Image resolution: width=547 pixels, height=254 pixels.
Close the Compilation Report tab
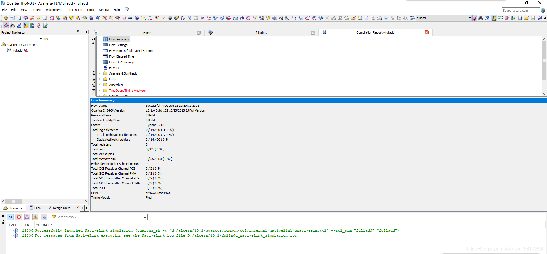pos(427,32)
